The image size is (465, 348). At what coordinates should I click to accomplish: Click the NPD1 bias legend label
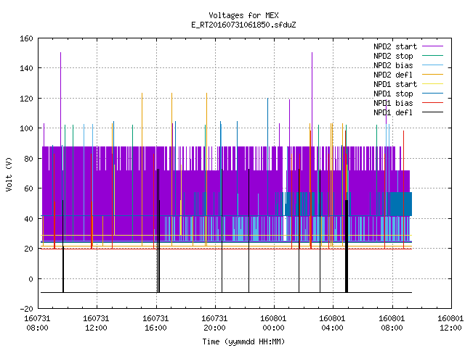pyautogui.click(x=393, y=103)
